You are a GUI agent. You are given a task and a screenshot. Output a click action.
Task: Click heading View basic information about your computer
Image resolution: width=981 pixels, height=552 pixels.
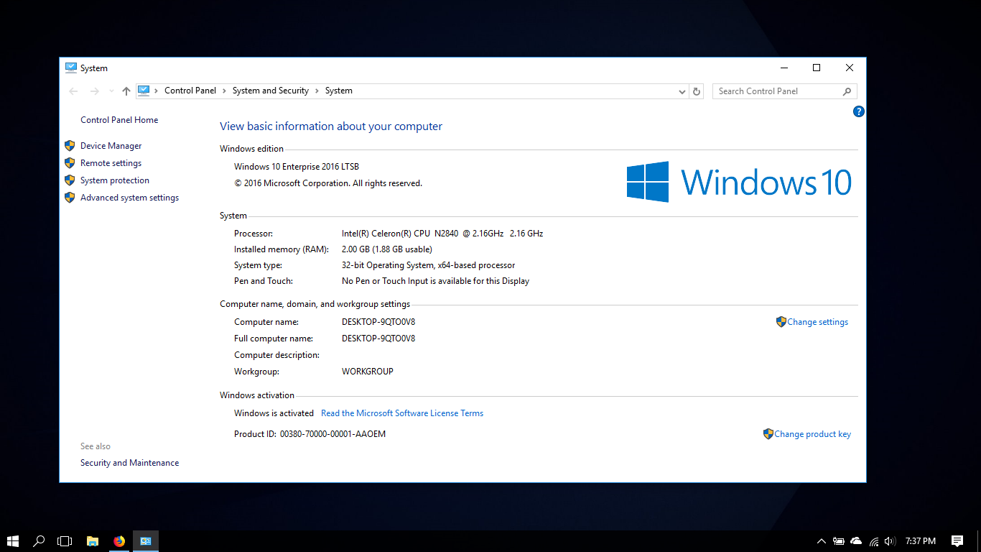pyautogui.click(x=331, y=126)
